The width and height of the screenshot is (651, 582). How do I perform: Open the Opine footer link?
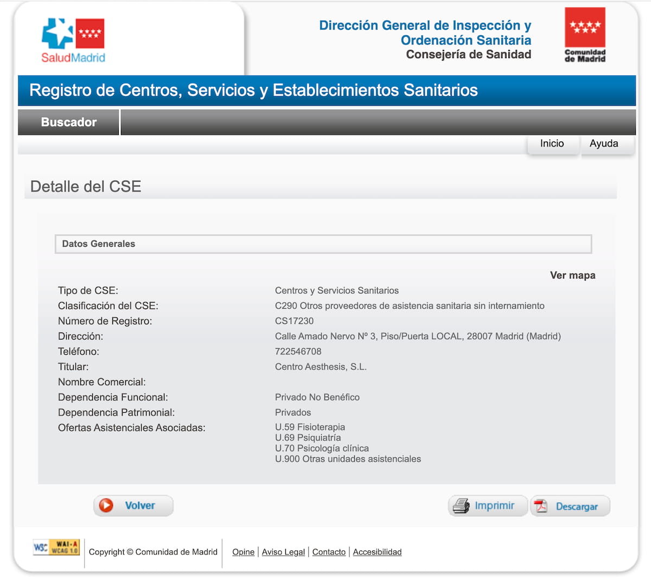pyautogui.click(x=243, y=552)
